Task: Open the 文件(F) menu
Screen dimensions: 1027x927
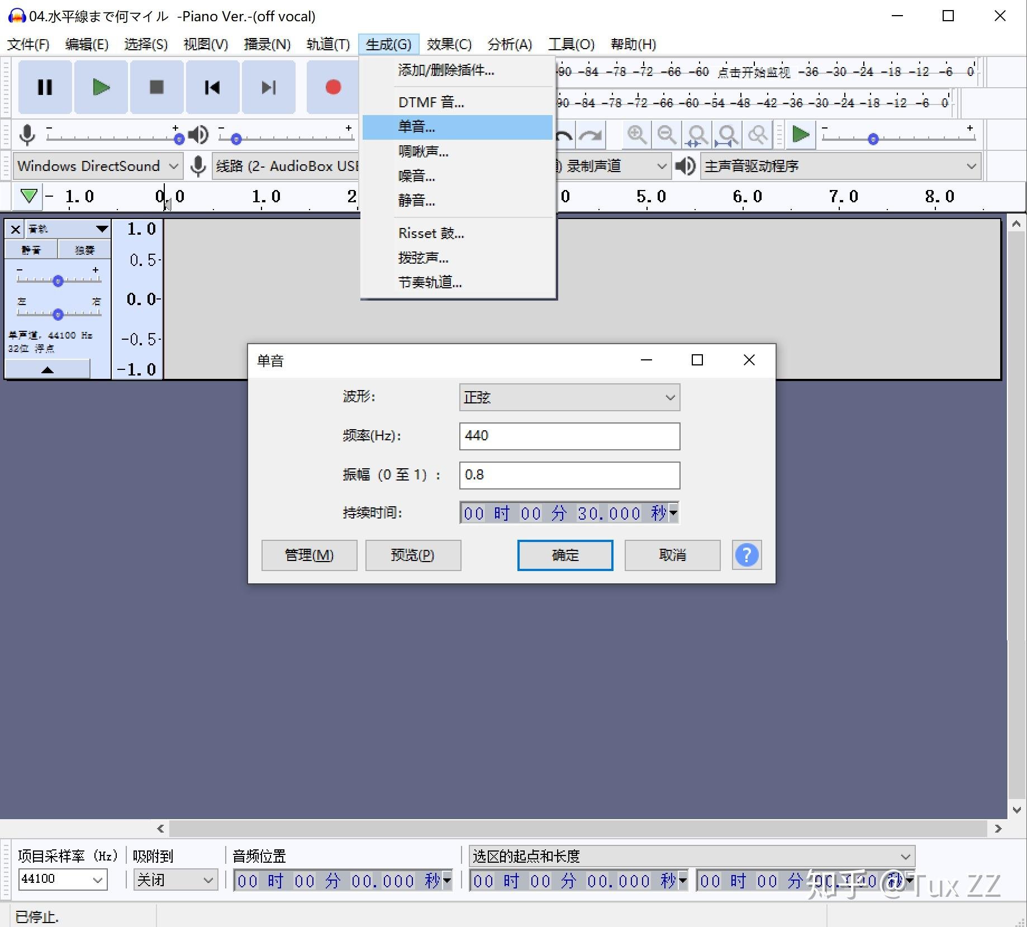Action: pyautogui.click(x=28, y=44)
